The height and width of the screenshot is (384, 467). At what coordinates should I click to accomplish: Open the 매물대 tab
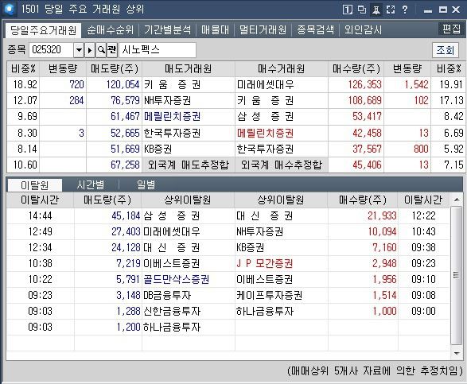point(215,30)
